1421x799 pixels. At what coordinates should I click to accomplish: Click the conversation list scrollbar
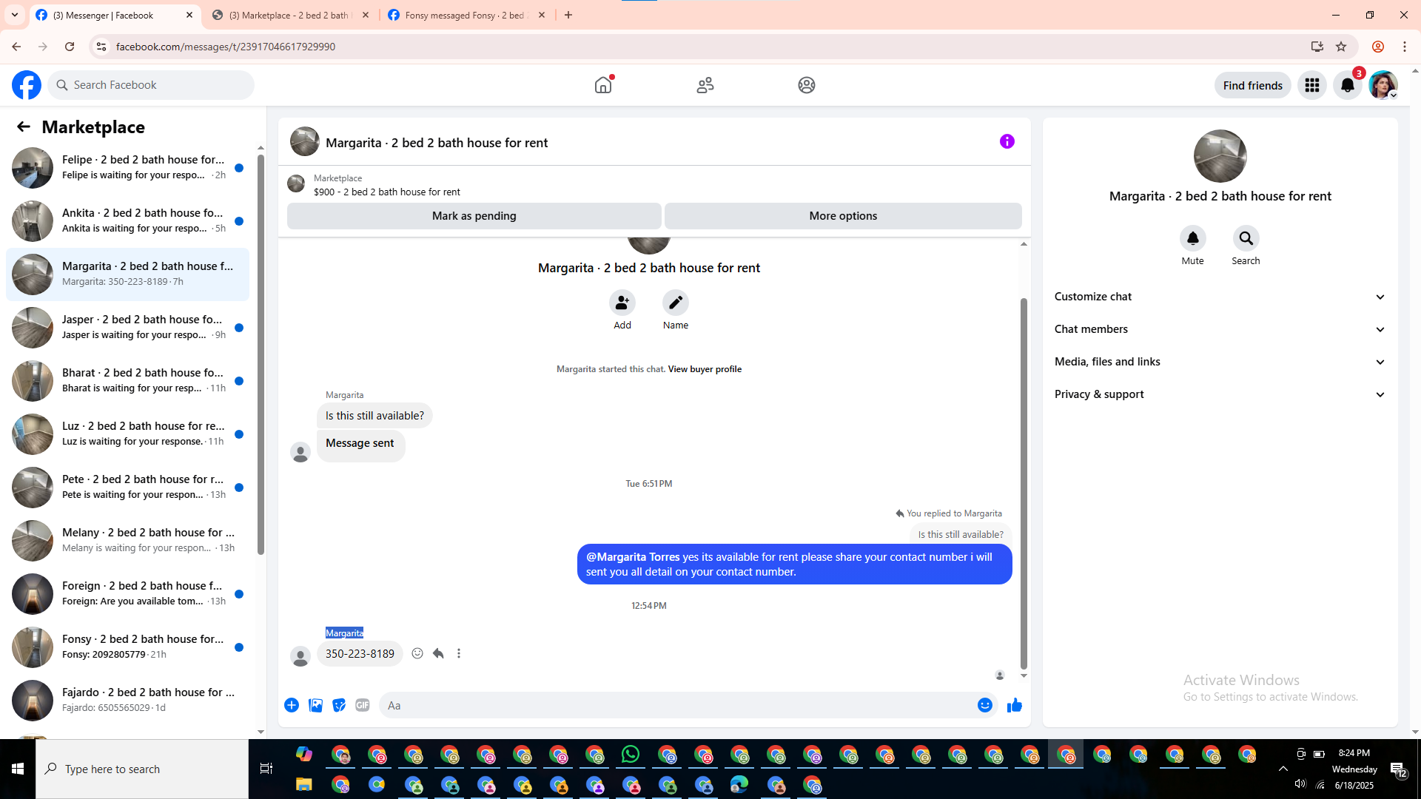coord(261,355)
